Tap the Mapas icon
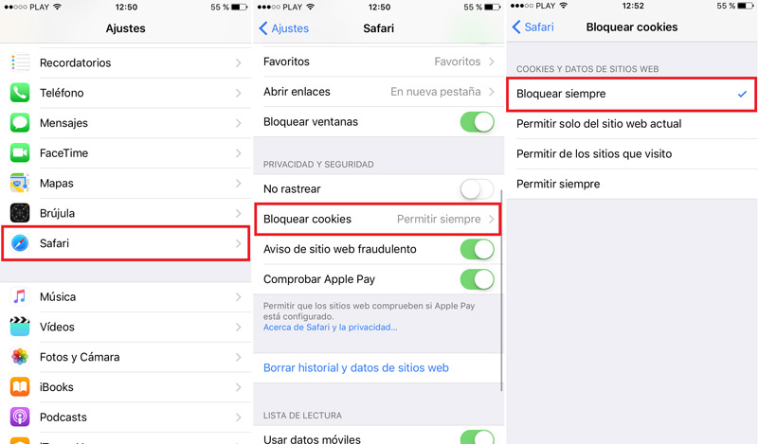The height and width of the screenshot is (444, 758). pyautogui.click(x=20, y=183)
